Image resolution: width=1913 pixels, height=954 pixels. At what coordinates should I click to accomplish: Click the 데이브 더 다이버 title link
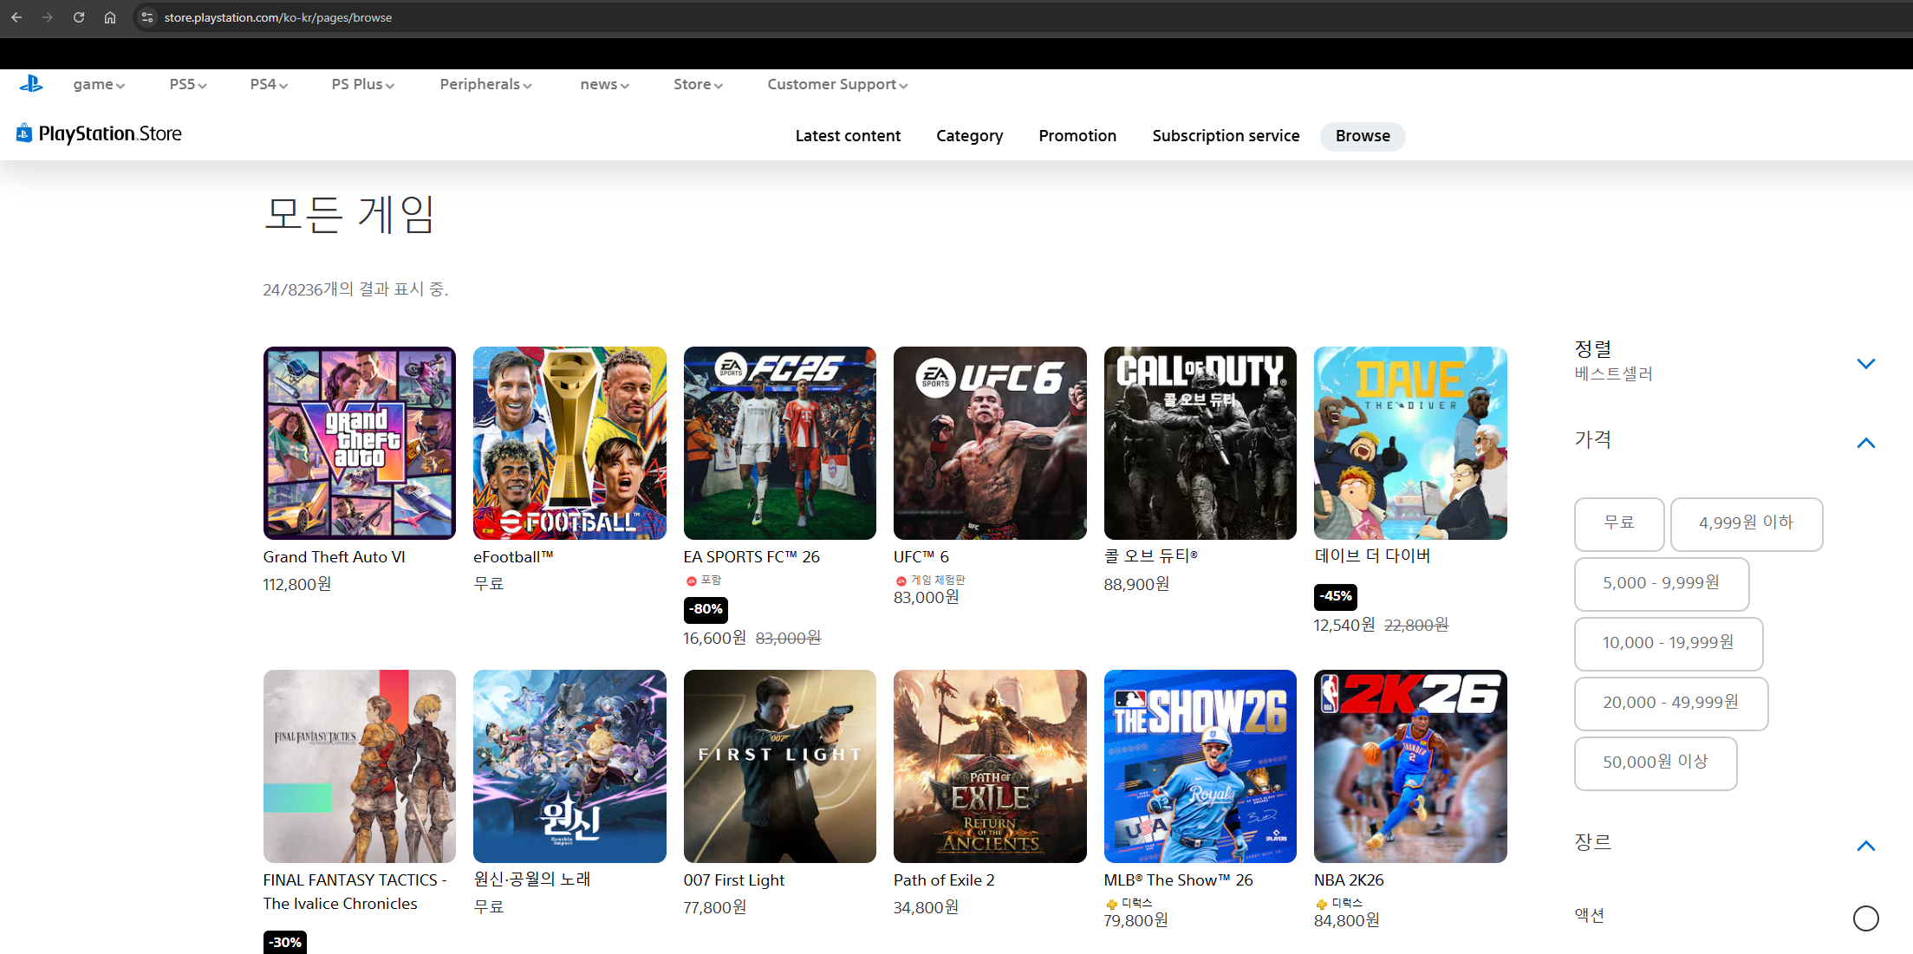[1372, 556]
